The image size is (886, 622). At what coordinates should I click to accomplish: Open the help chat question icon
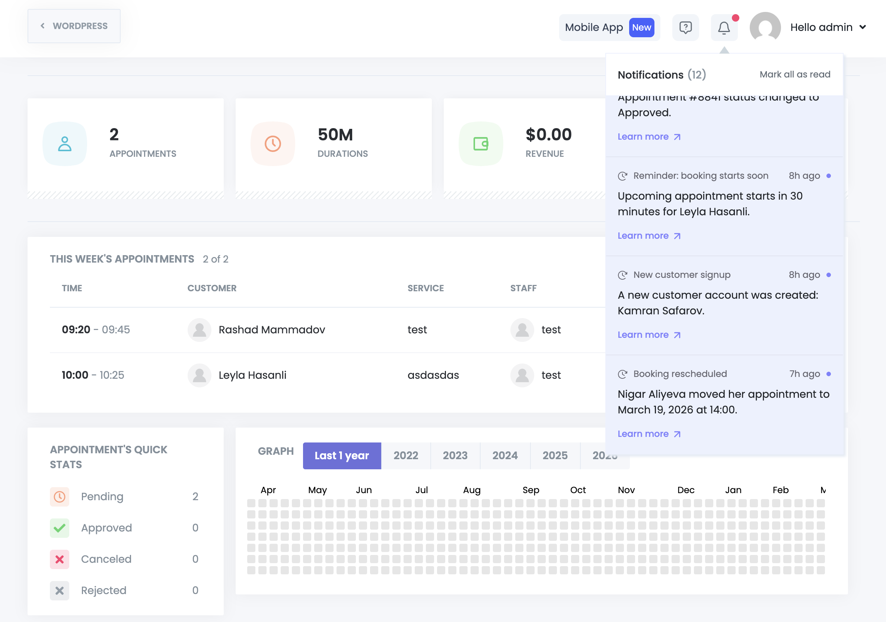(x=685, y=28)
